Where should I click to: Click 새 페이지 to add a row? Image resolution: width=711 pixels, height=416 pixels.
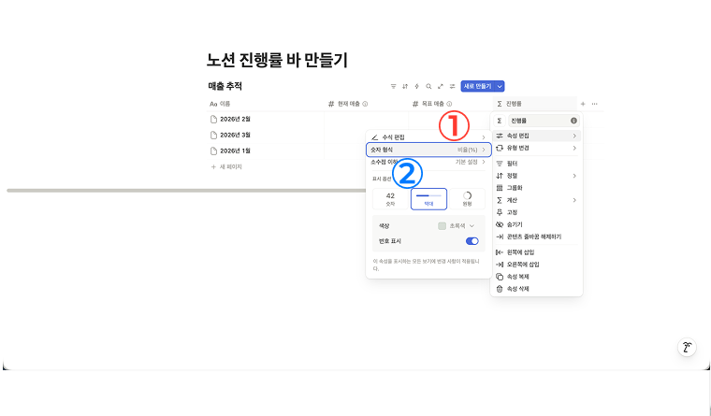[x=226, y=166]
